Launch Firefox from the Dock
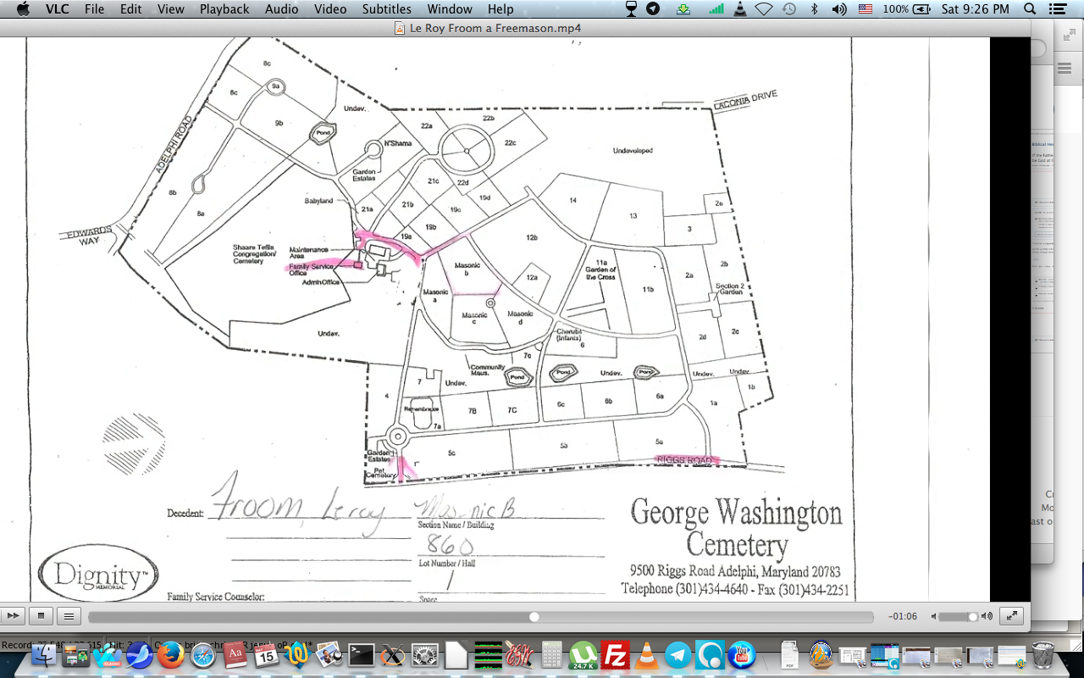This screenshot has width=1084, height=678. coord(171,655)
